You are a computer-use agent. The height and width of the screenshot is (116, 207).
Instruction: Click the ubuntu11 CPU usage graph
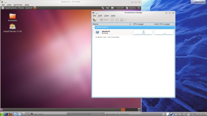143,32
